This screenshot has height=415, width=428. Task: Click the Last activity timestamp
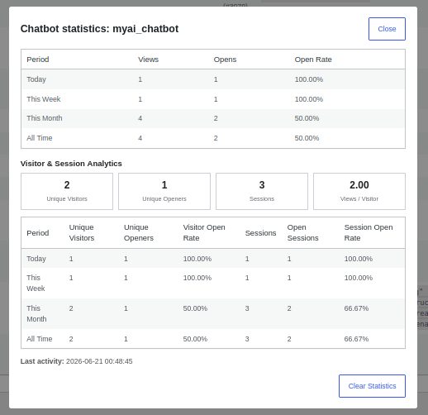click(x=99, y=361)
